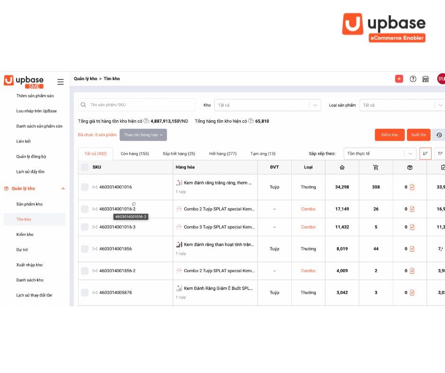This screenshot has height=373, width=445.
Task: Click the Kiểm kho button
Action: (389, 134)
